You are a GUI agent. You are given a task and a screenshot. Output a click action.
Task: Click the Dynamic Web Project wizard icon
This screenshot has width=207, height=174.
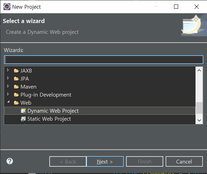click(23, 111)
